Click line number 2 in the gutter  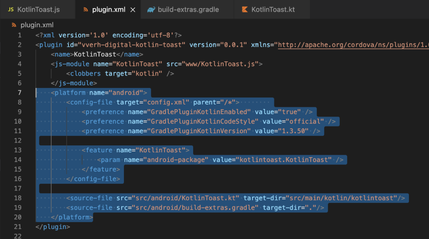(20, 45)
